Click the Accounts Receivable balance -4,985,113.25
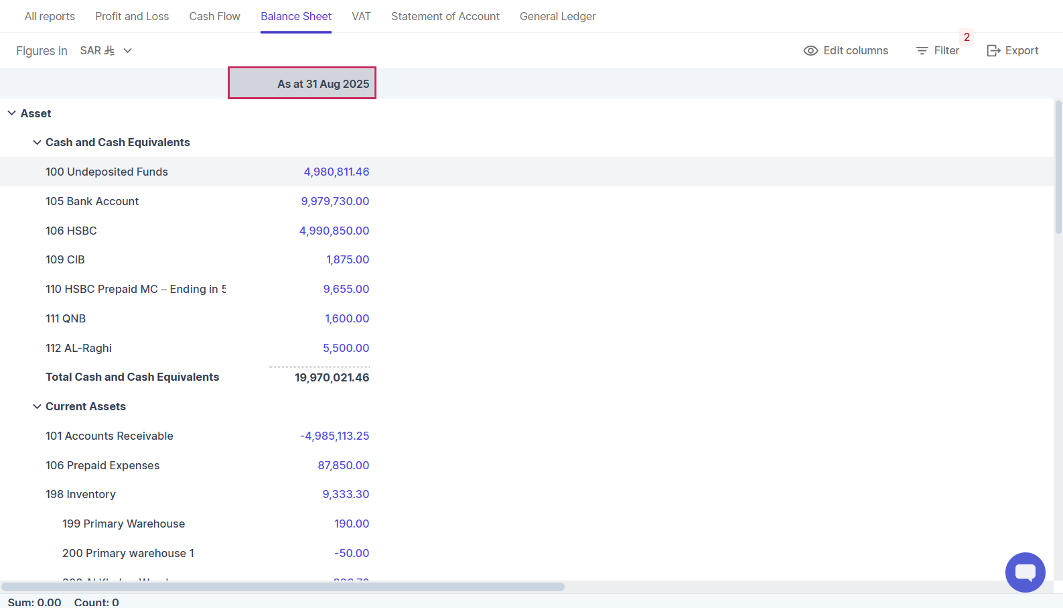The image size is (1063, 608). [334, 436]
